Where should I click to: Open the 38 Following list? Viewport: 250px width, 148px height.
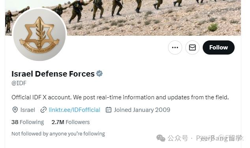tap(28, 122)
